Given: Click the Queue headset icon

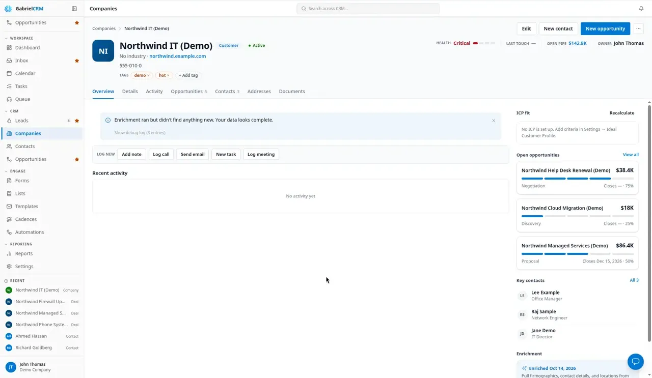Looking at the screenshot, I should [9, 99].
